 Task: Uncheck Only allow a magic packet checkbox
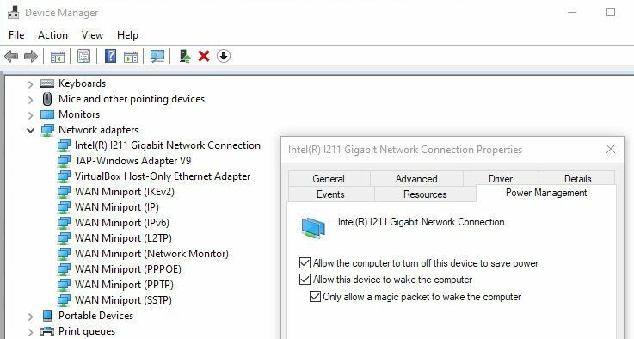point(316,297)
